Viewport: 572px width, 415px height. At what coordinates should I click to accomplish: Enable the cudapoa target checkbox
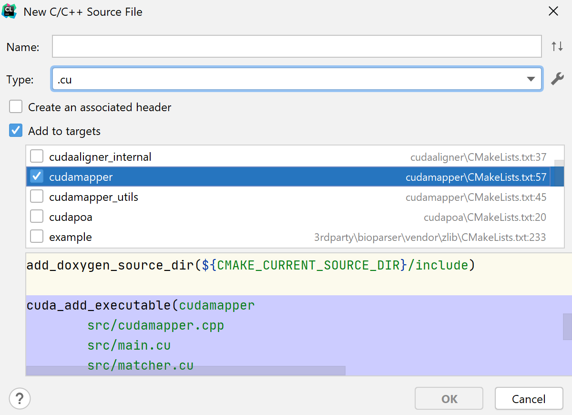37,217
